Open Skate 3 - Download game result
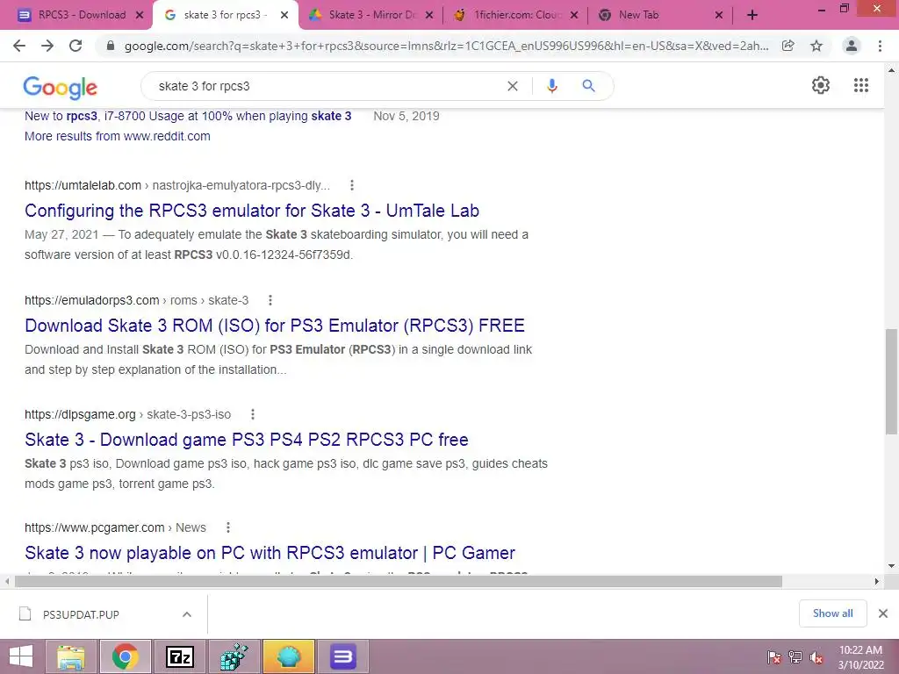 click(247, 440)
